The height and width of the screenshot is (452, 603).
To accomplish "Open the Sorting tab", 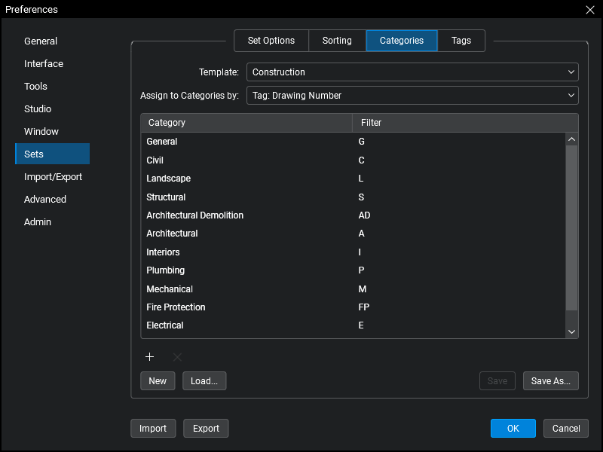I will coord(337,41).
